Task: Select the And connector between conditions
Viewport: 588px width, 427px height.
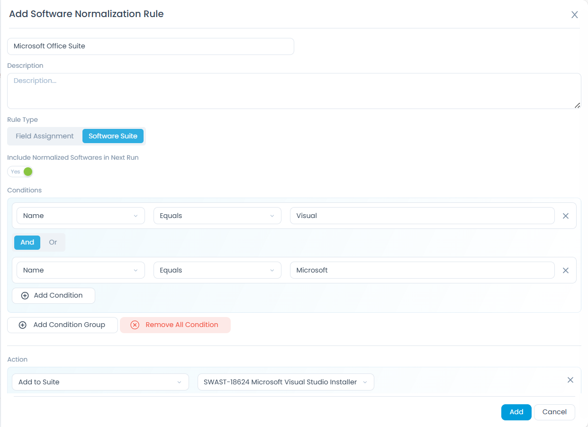Action: click(27, 242)
